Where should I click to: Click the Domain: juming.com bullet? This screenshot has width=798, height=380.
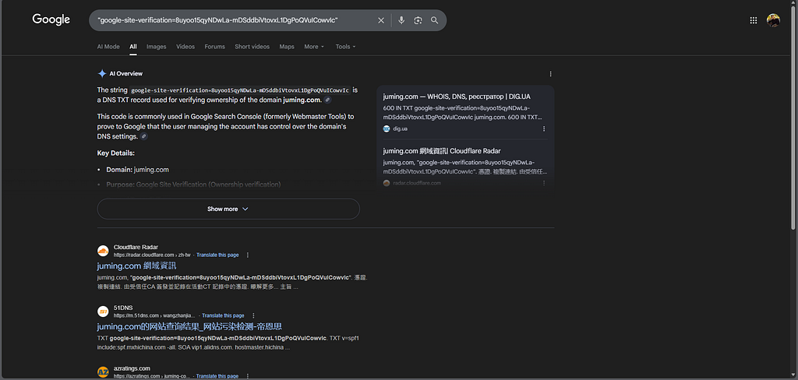pos(137,170)
